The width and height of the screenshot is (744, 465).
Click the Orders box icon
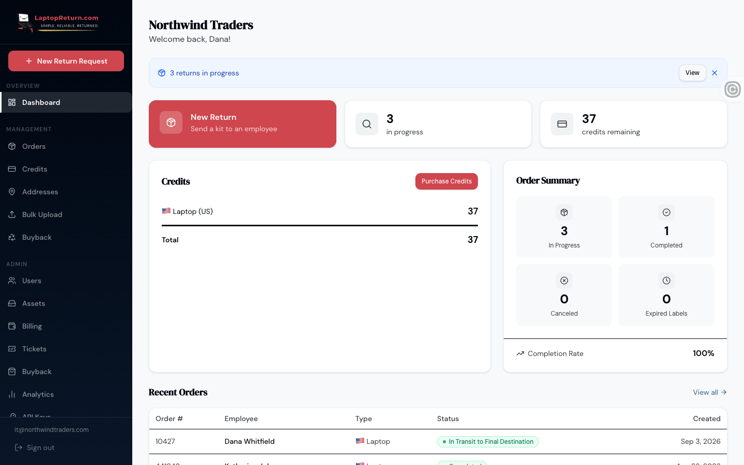click(x=12, y=146)
